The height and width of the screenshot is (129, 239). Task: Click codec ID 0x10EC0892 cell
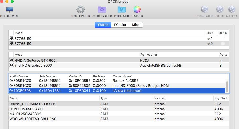(x=79, y=81)
